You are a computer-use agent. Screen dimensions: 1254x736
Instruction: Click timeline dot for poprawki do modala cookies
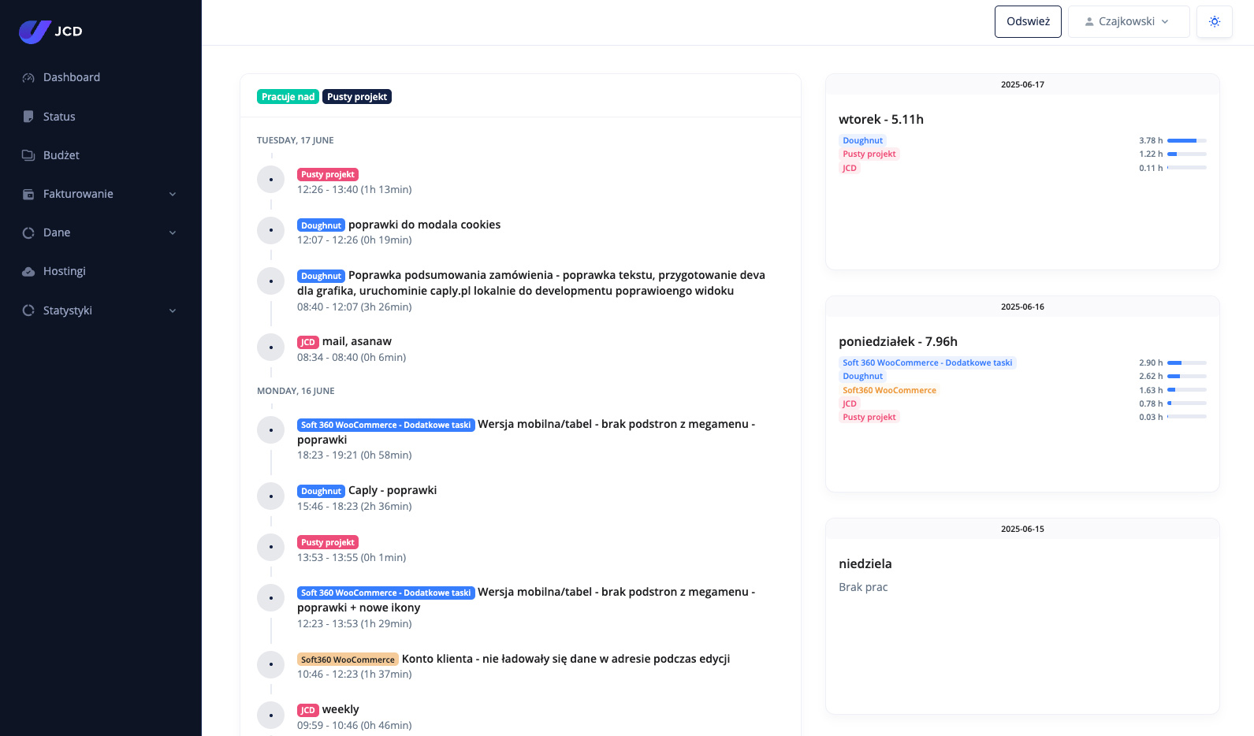click(x=271, y=230)
